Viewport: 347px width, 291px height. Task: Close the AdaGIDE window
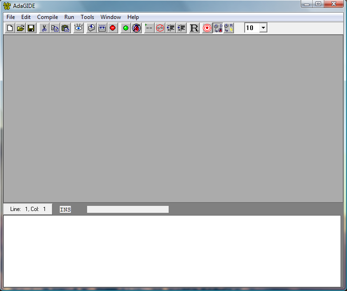click(x=334, y=4)
